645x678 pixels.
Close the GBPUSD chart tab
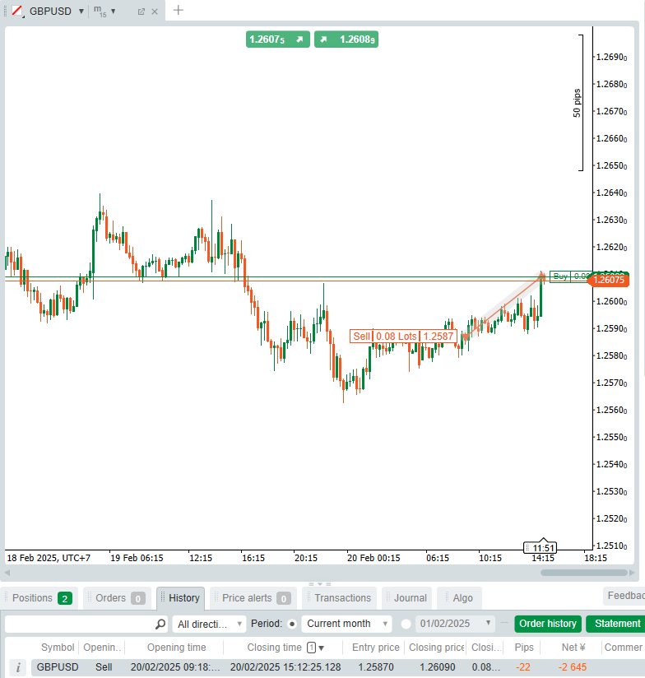tap(155, 12)
